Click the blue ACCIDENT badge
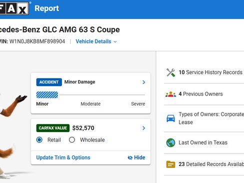The height and width of the screenshot is (183, 244). 49,82
